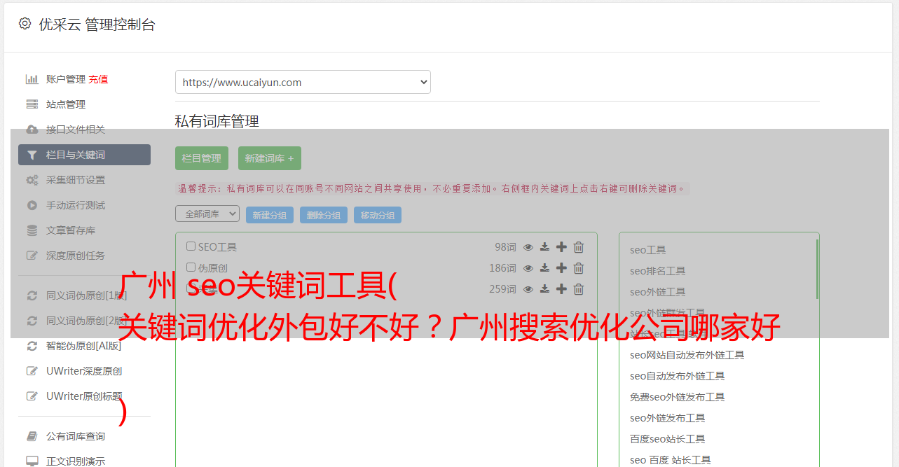Image resolution: width=899 pixels, height=467 pixels.
Task: Open 接口文件相关 menu item
Action: [76, 130]
